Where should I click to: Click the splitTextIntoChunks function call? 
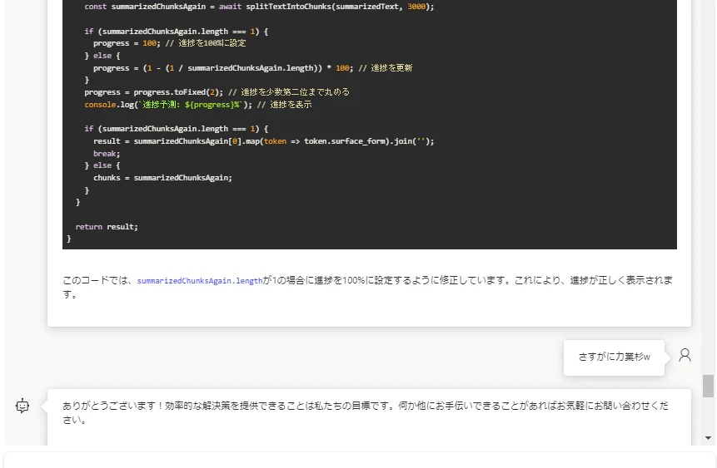click(x=288, y=7)
